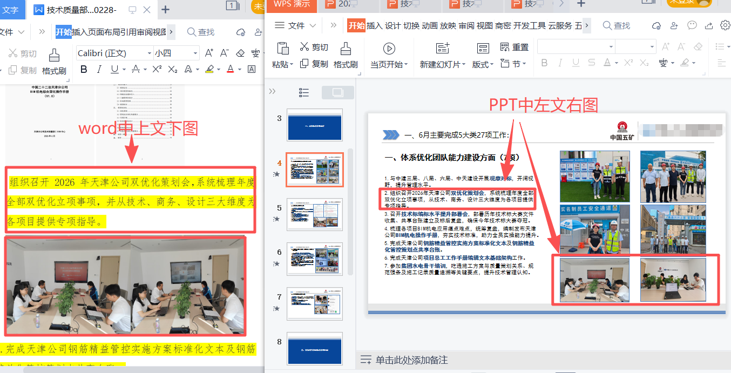
Task: Apply text effect A icon in Word
Action: click(x=189, y=69)
